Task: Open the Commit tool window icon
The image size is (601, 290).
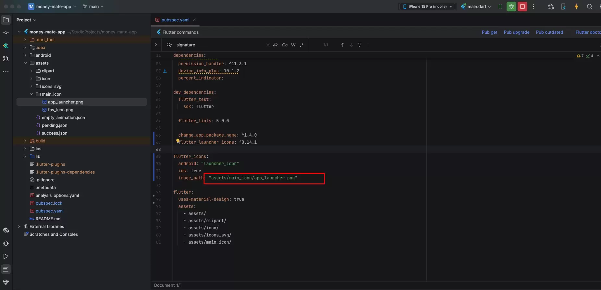Action: pos(6,33)
